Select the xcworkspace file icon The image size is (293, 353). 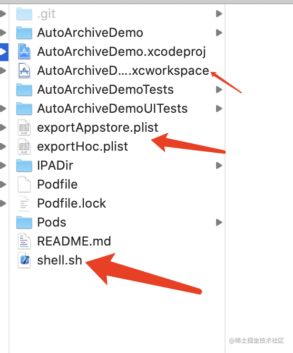(24, 71)
